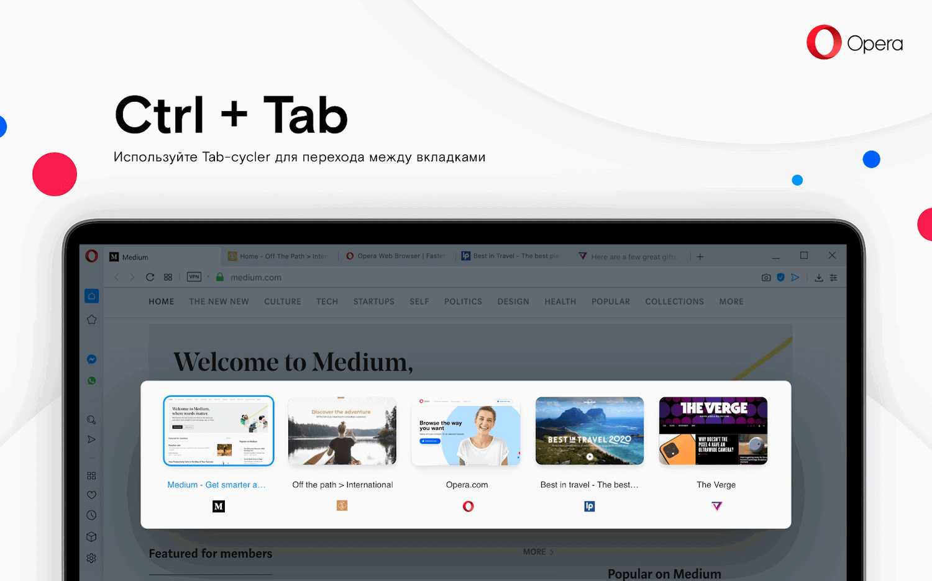Go to the COLLECTIONS section
Viewport: 932px width, 581px height.
(675, 302)
